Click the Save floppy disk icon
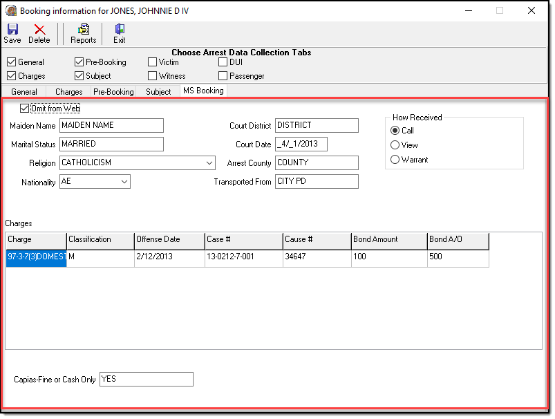The image size is (555, 419). (12, 29)
